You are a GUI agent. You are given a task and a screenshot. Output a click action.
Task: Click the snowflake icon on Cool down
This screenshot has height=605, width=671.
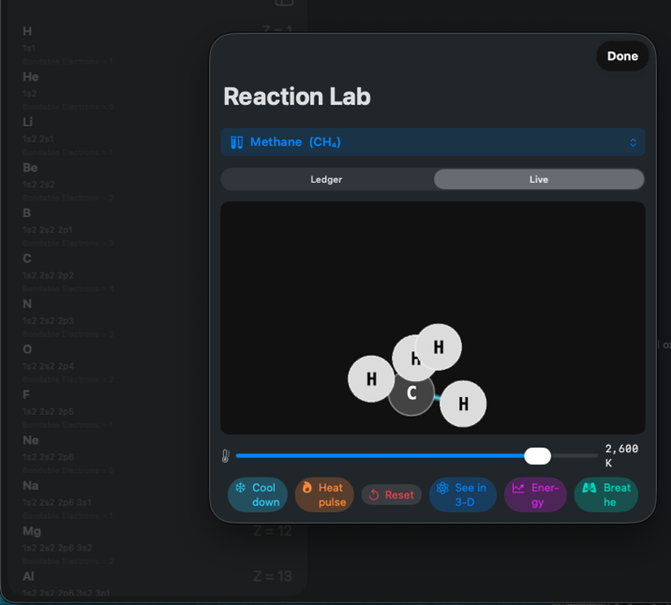tap(240, 488)
